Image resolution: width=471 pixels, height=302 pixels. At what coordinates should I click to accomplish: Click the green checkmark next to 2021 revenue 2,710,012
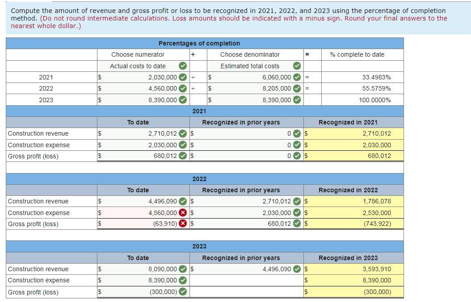(183, 133)
